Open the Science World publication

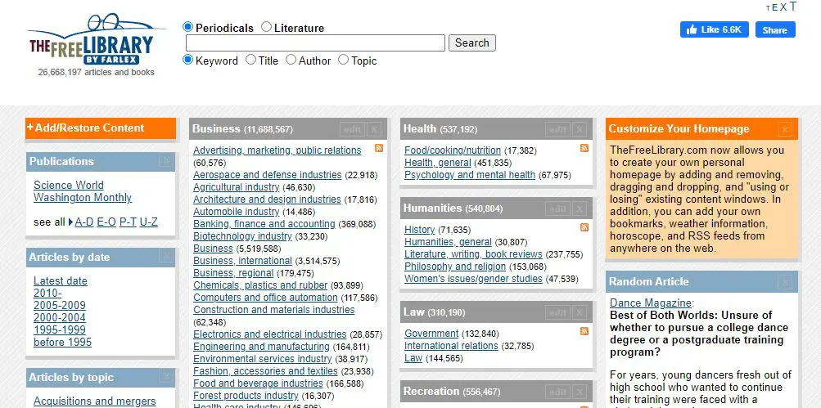[x=69, y=185]
